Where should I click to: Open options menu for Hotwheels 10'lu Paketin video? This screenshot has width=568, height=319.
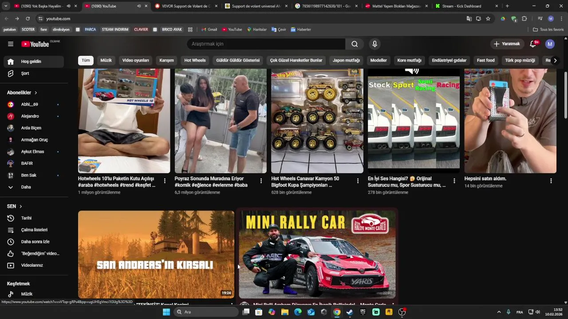[165, 181]
